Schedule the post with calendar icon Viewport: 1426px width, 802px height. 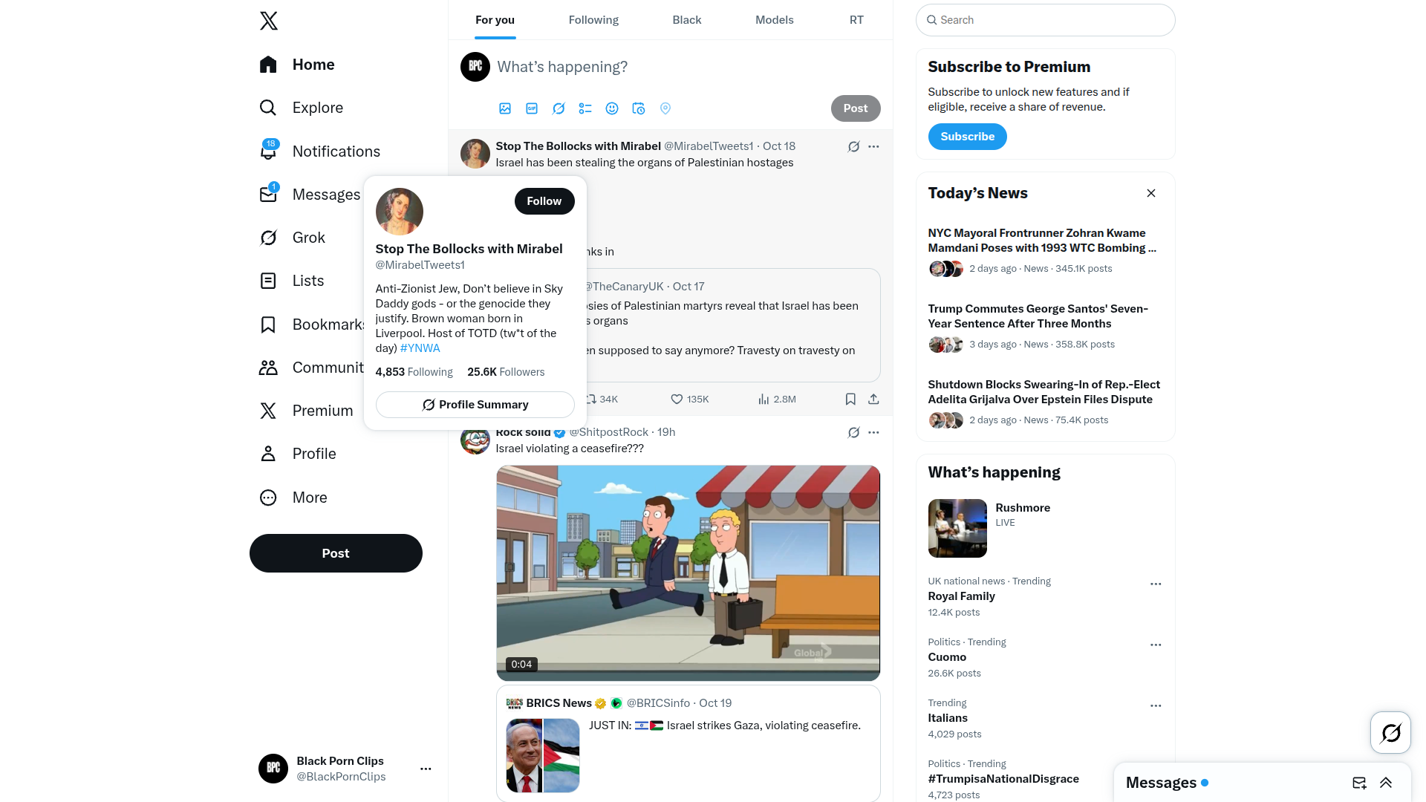tap(639, 108)
